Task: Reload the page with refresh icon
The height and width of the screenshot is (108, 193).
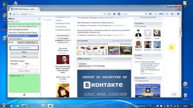Action: [x=105, y=14]
